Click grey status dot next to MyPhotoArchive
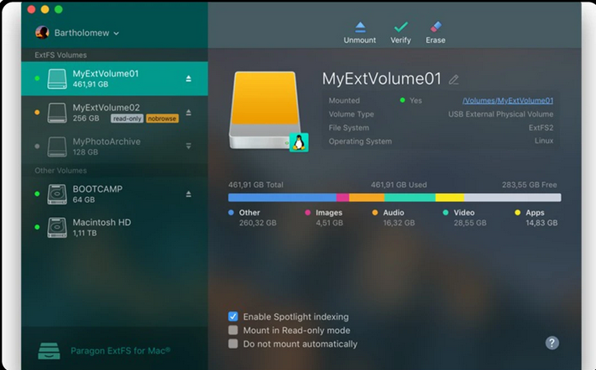 click(x=37, y=146)
